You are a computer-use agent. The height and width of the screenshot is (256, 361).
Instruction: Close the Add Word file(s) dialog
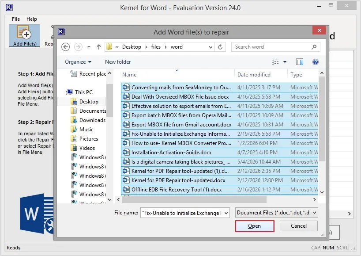pos(320,30)
